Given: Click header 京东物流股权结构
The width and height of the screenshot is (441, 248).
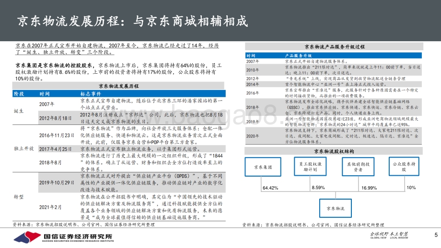Looking at the screenshot, I should pos(334,151).
